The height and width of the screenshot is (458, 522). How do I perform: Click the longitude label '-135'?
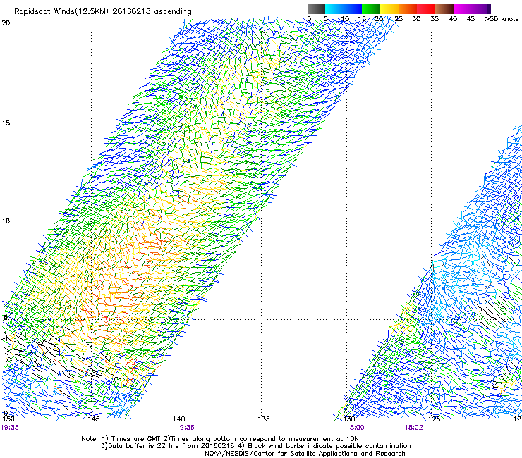point(261,419)
